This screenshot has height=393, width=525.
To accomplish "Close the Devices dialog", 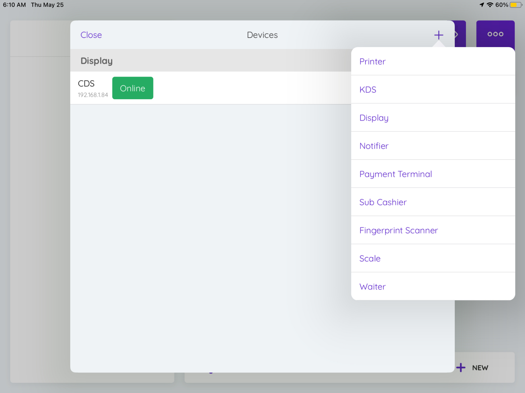I will pyautogui.click(x=91, y=35).
